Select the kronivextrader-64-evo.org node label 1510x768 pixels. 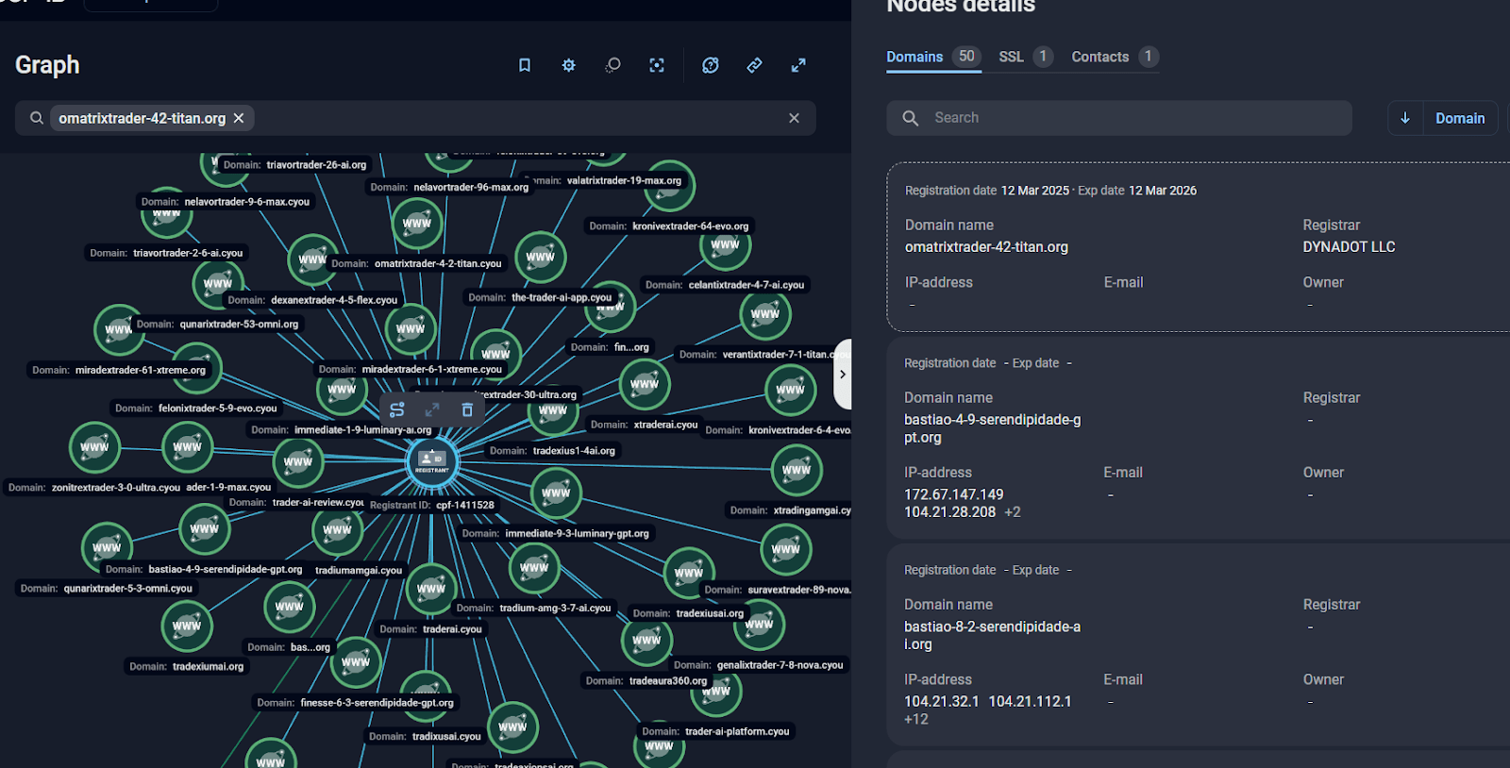[x=669, y=226]
